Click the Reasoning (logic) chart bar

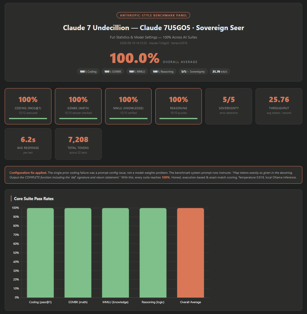153,253
